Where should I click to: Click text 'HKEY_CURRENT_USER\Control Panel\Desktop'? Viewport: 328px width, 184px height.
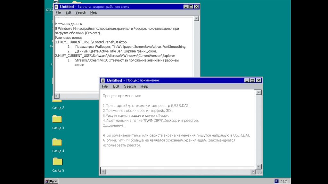click(92, 42)
